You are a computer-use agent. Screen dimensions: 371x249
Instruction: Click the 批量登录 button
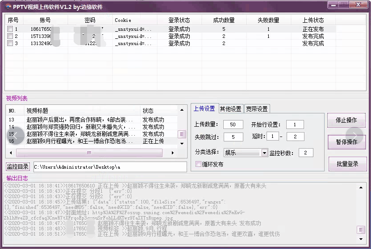pyautogui.click(x=347, y=164)
